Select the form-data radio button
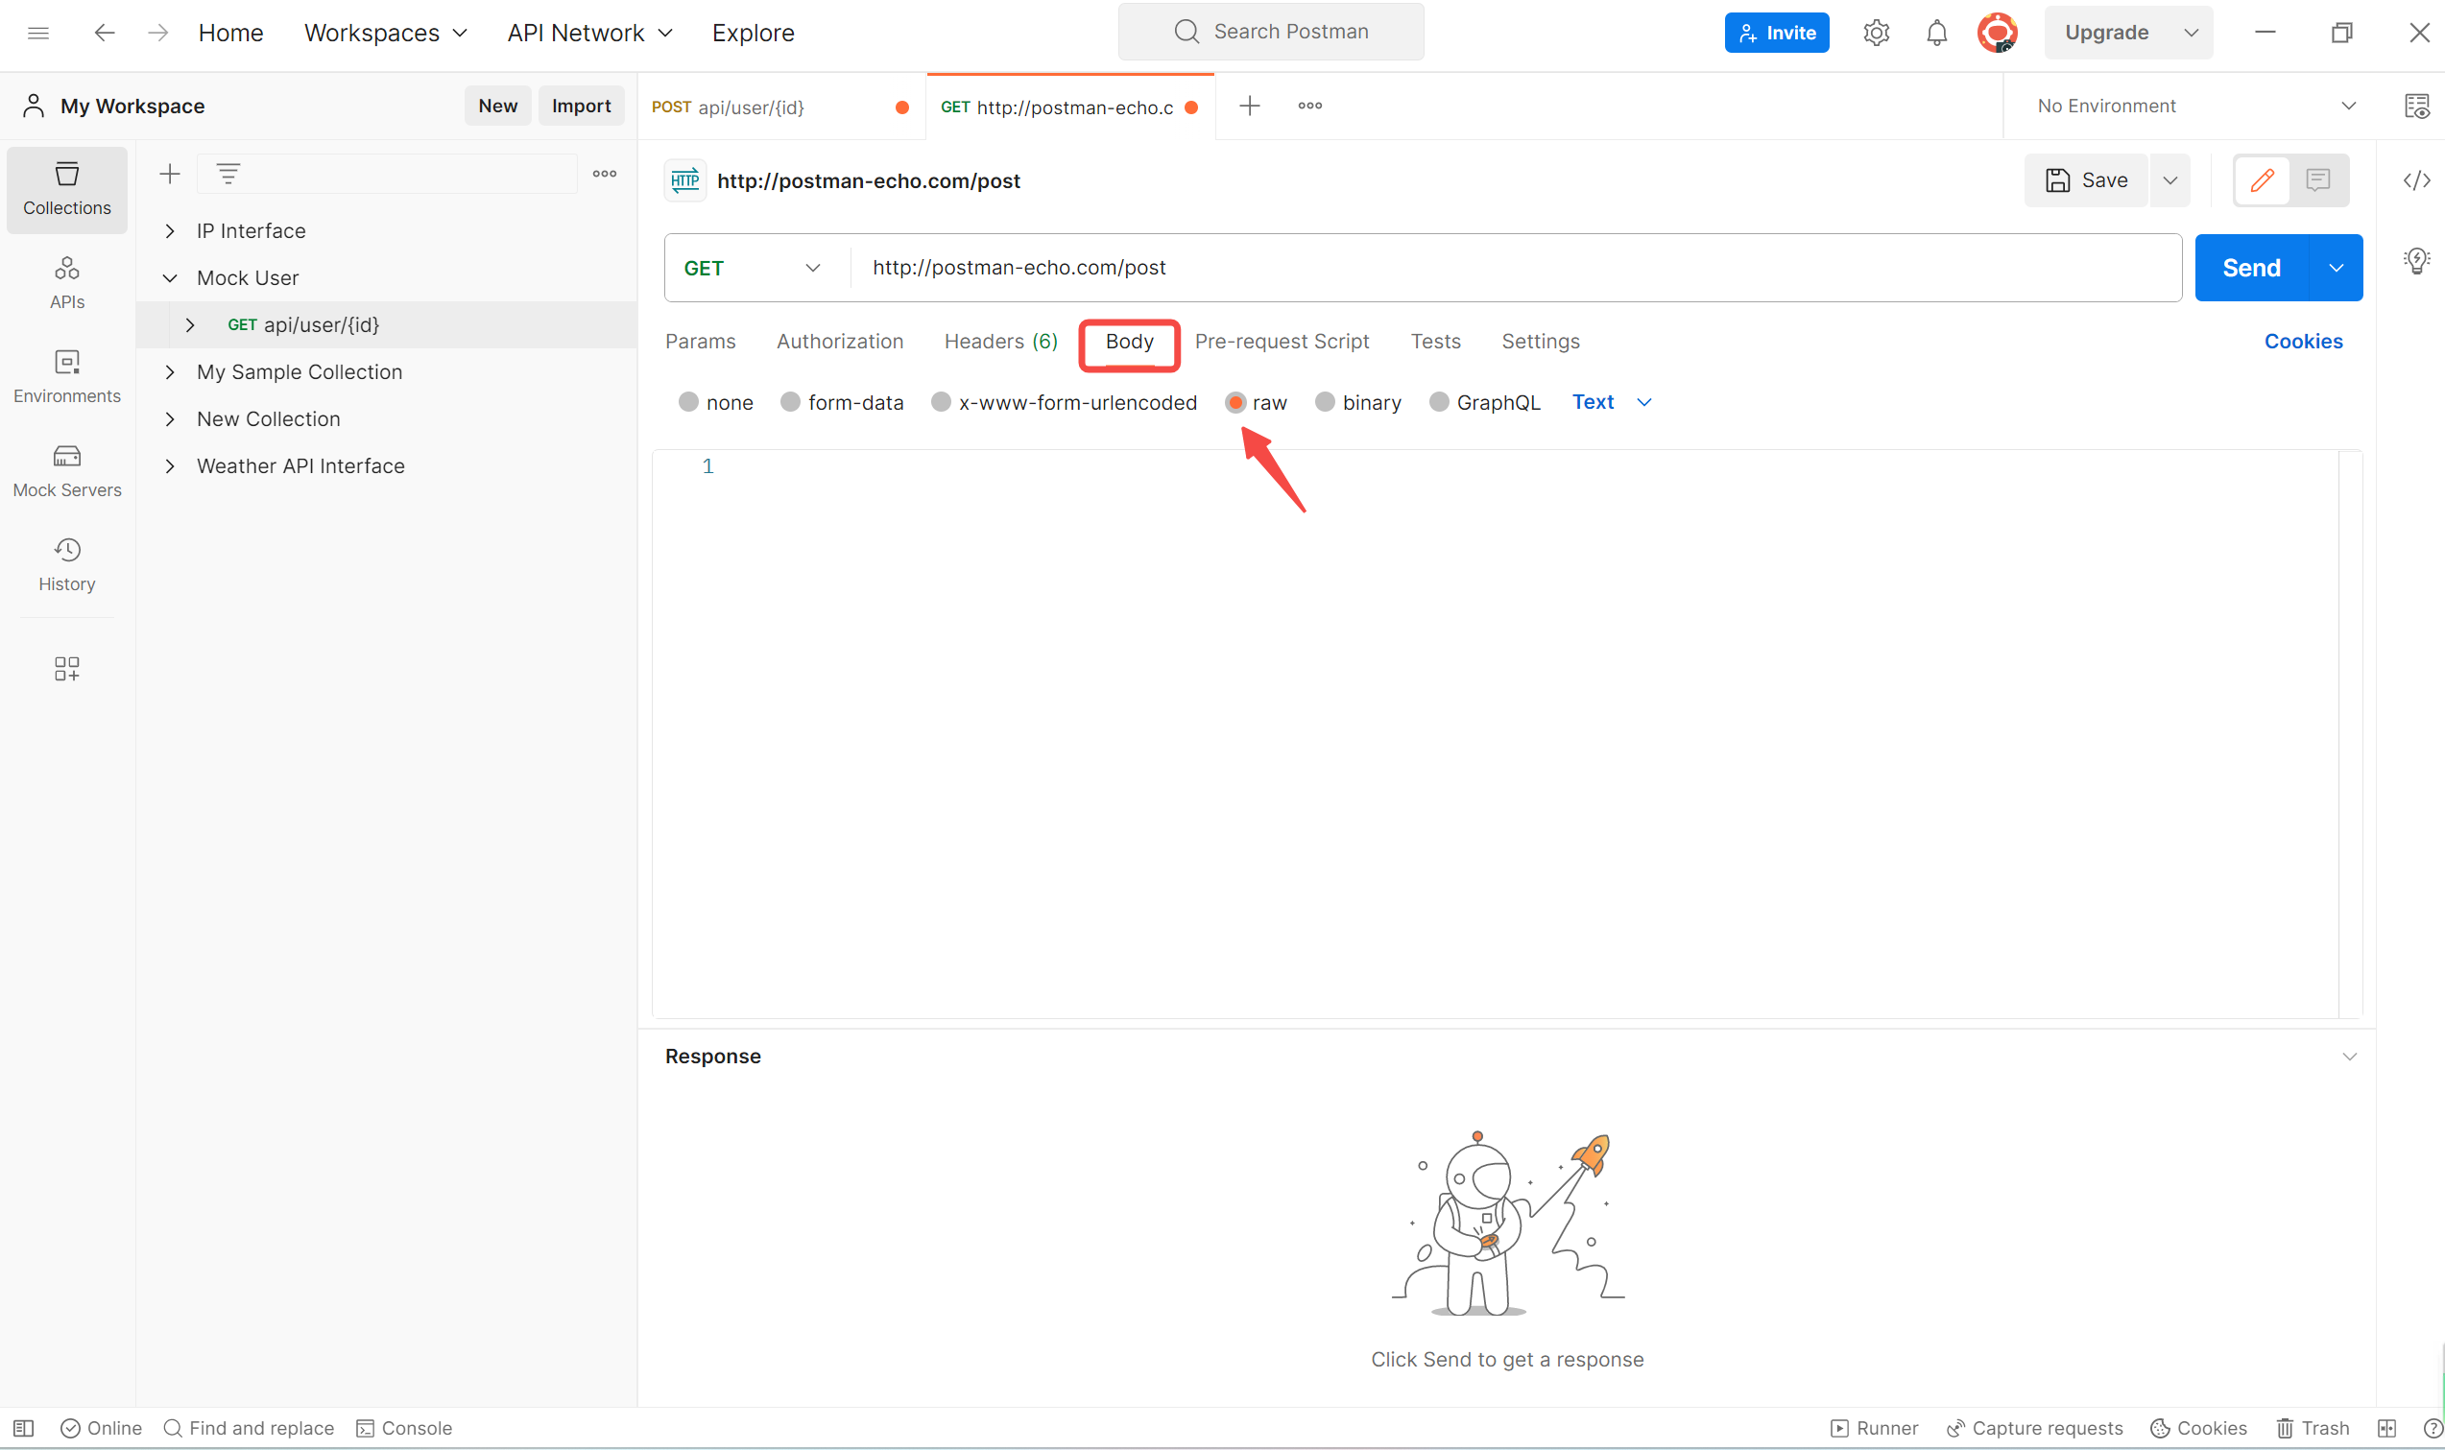The width and height of the screenshot is (2445, 1450). click(x=790, y=401)
